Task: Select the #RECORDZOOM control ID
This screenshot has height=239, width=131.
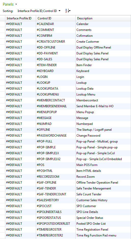Action: [x=48, y=177]
